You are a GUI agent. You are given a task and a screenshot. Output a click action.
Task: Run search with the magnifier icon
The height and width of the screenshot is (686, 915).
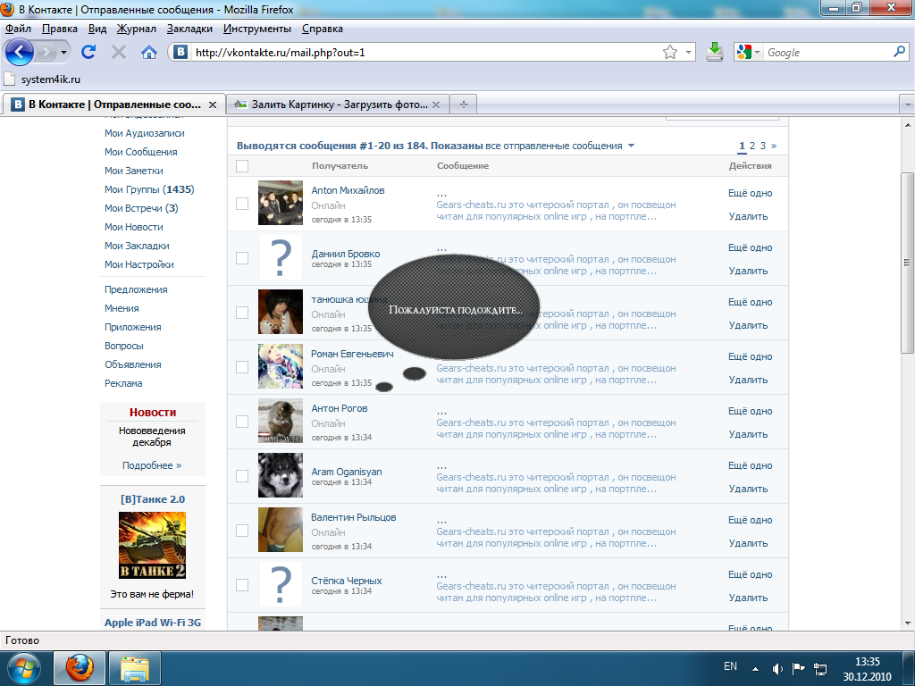[x=899, y=52]
